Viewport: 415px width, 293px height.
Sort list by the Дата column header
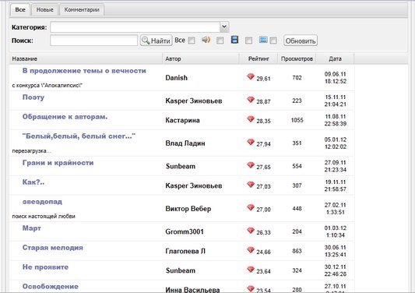pos(335,58)
